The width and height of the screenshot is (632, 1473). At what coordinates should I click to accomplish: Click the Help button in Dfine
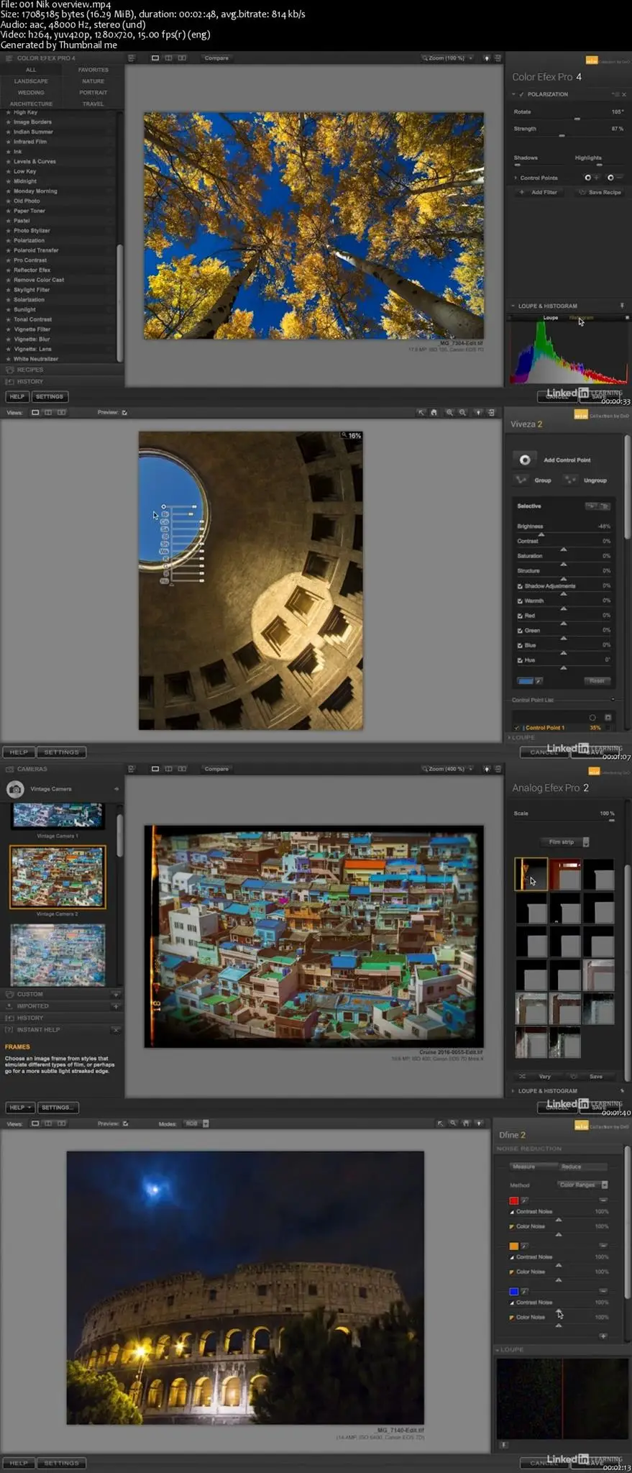pyautogui.click(x=18, y=1463)
